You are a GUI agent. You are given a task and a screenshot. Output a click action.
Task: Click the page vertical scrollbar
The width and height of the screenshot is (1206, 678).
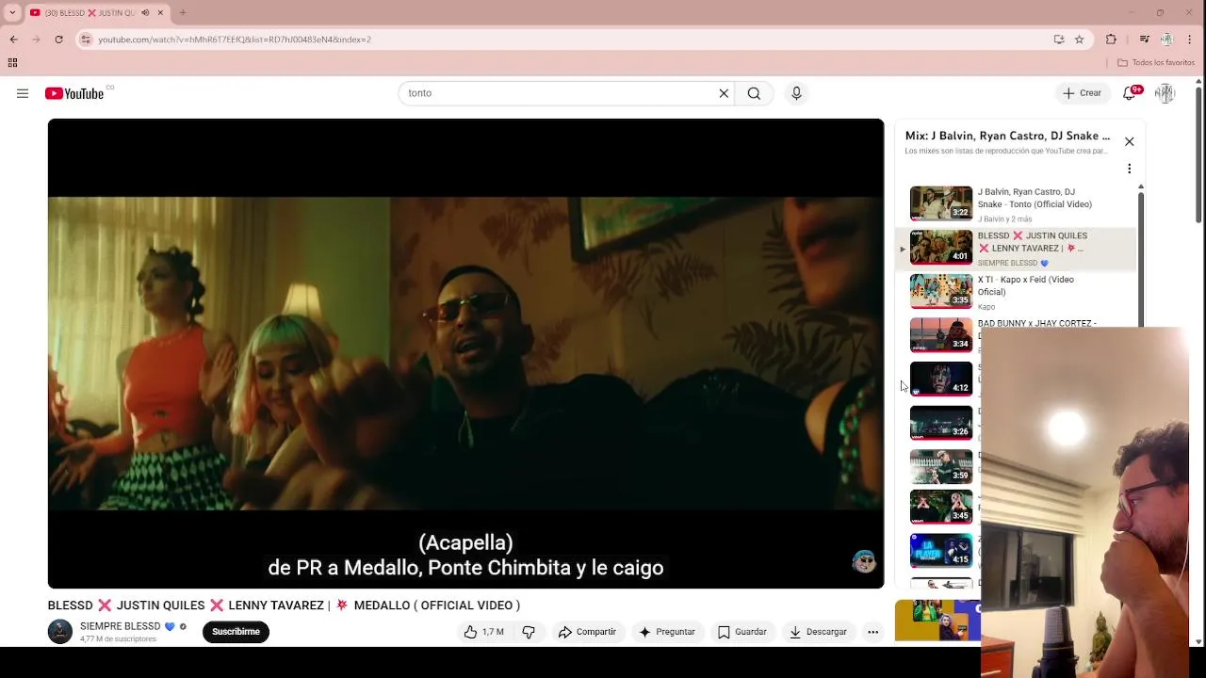pyautogui.click(x=1198, y=155)
